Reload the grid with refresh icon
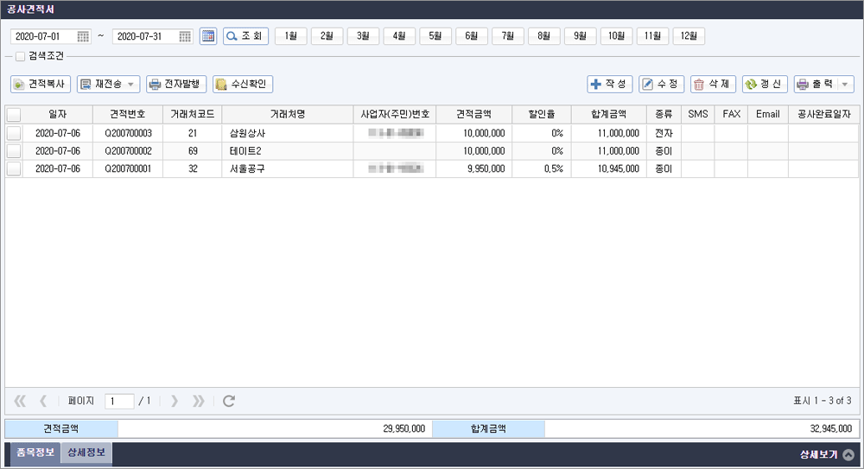864x469 pixels. [229, 402]
